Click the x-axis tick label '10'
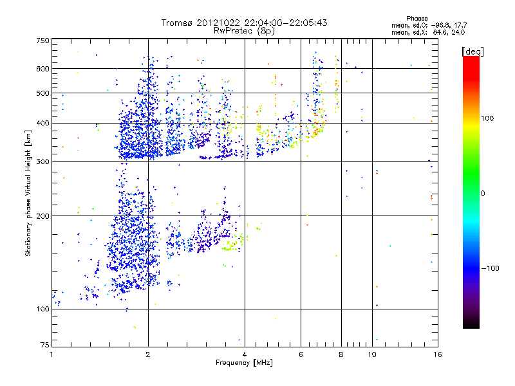The image size is (515, 386). tap(372, 355)
